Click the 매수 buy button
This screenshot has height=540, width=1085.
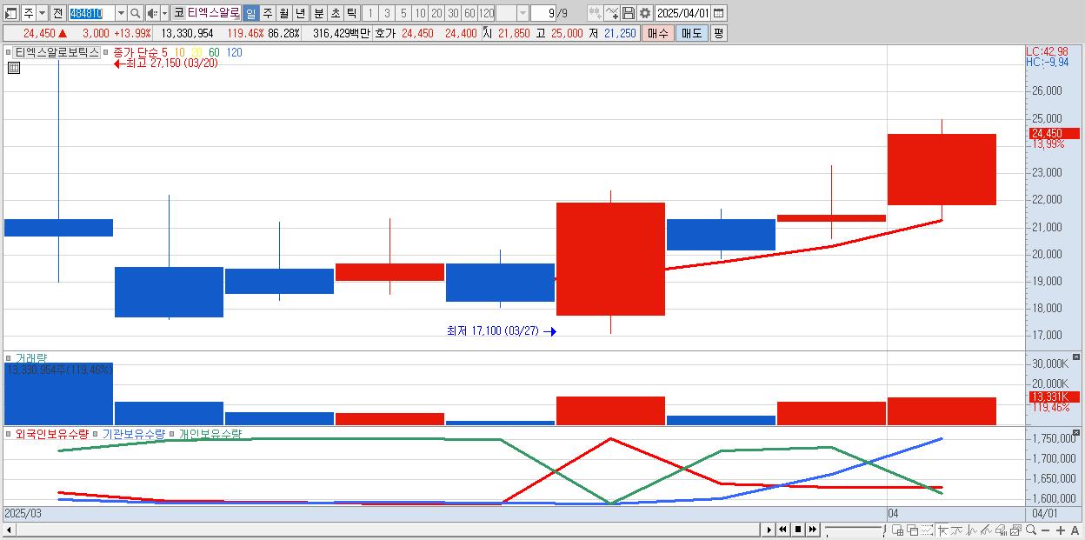tap(658, 33)
